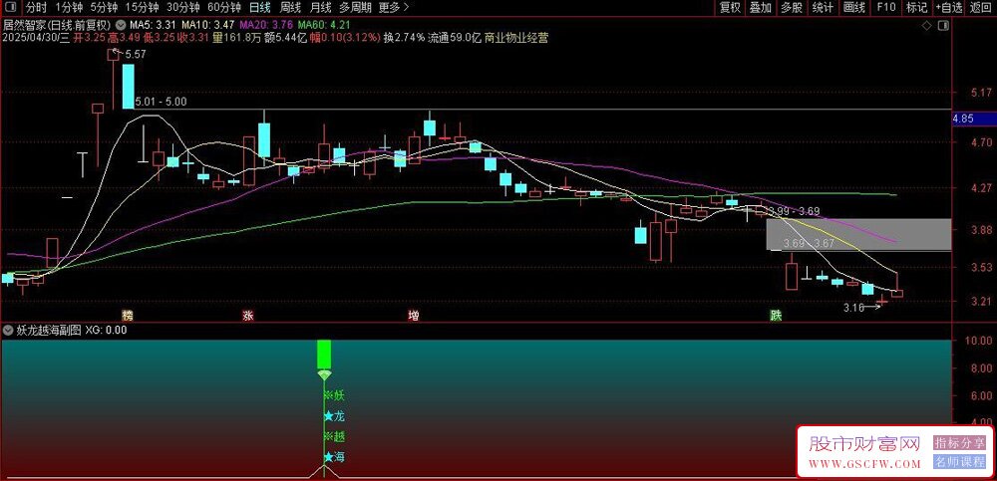Screen dimensions: 997x481
Task: Click the 3.53 price axis label
Action: 982,267
